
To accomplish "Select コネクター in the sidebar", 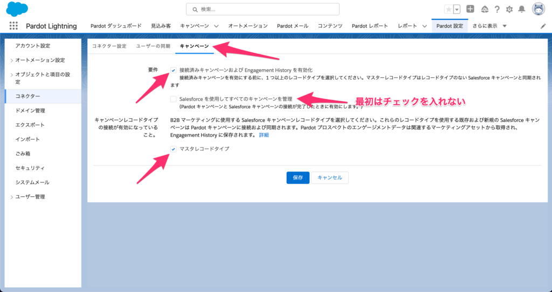I will coord(43,96).
